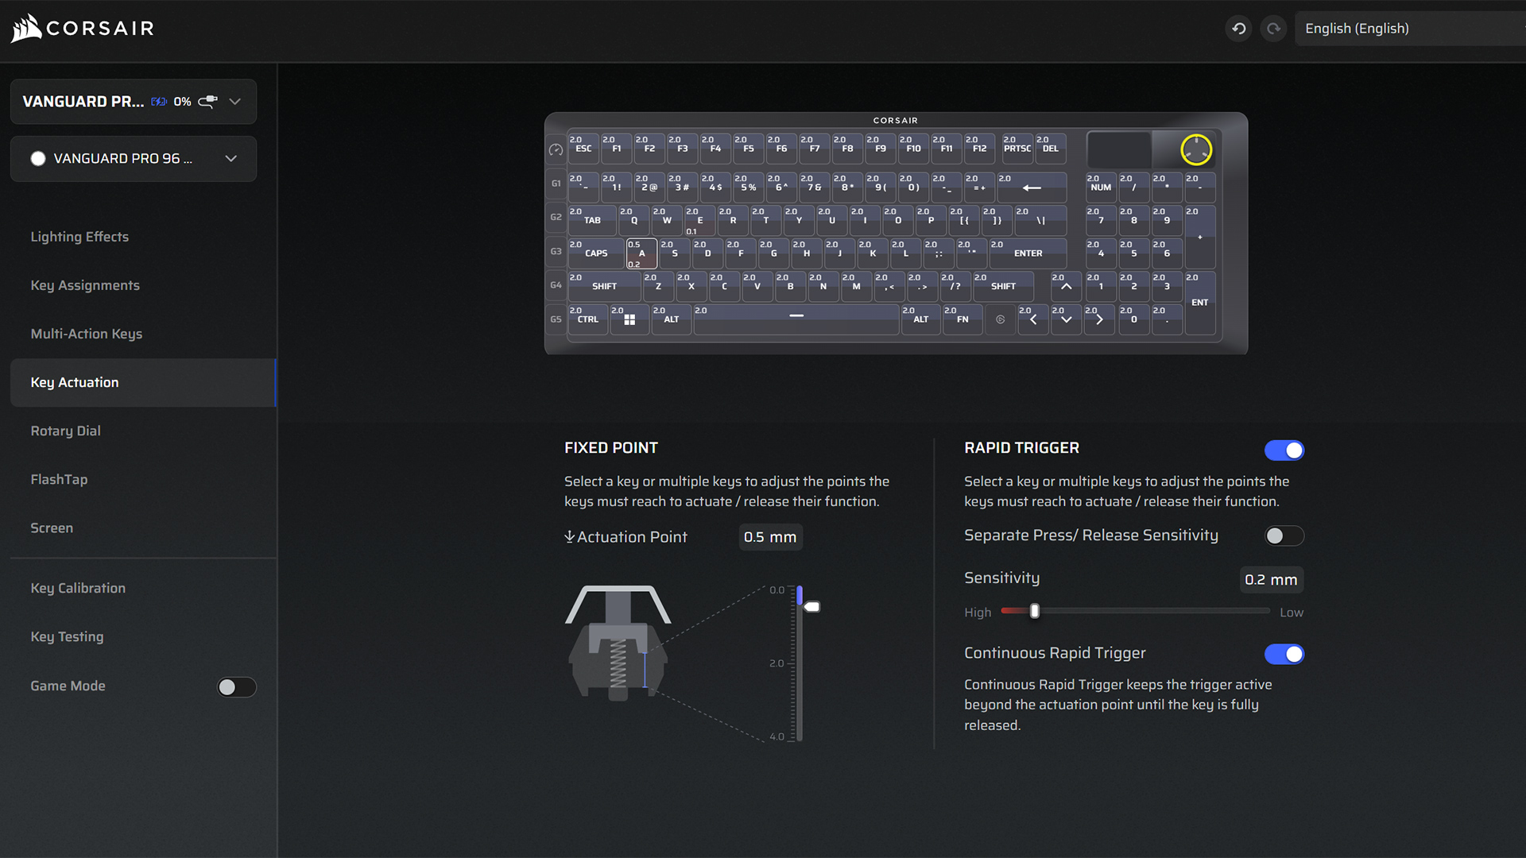Select the rotary dial on keyboard

(x=1195, y=149)
